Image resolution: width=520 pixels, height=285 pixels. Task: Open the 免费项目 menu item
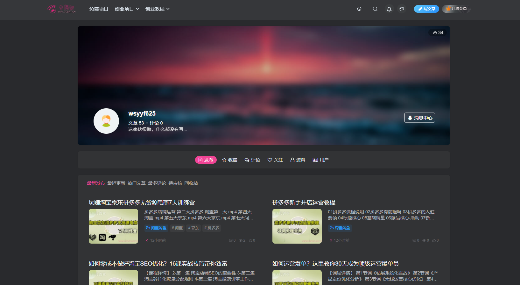(x=99, y=9)
